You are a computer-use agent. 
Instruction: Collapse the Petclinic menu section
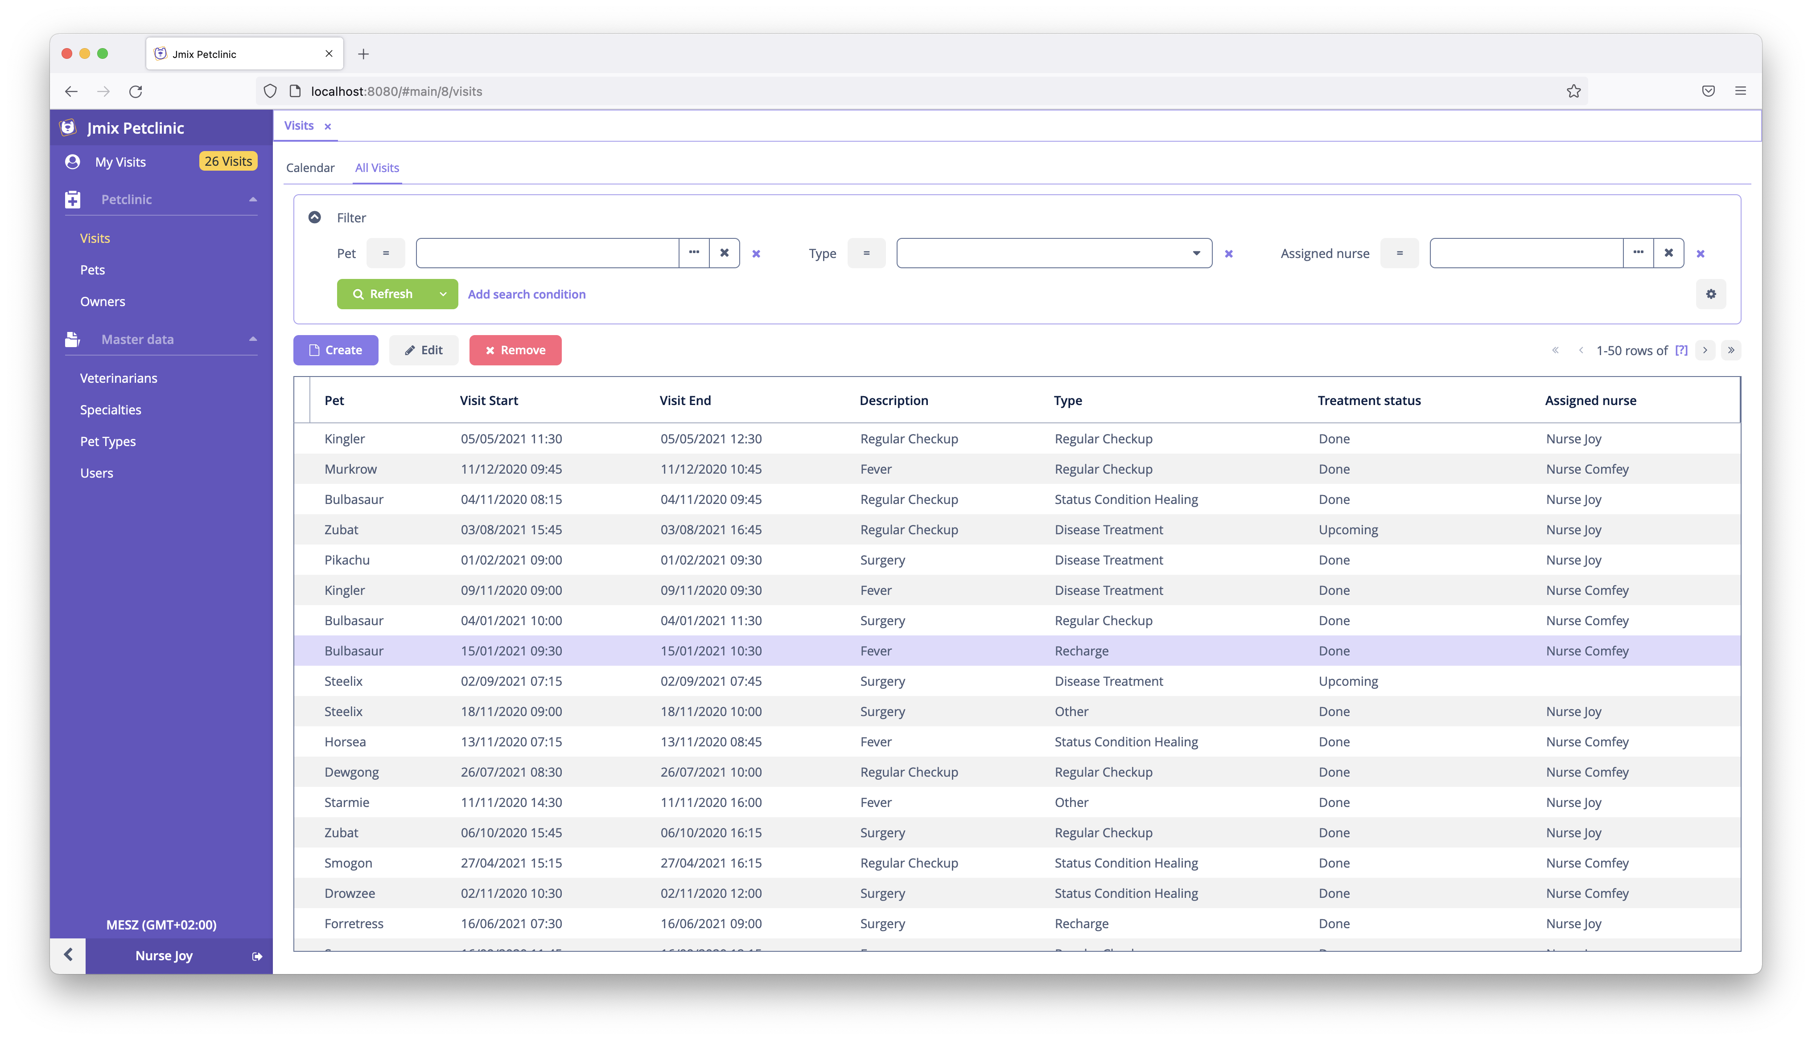[x=253, y=199]
